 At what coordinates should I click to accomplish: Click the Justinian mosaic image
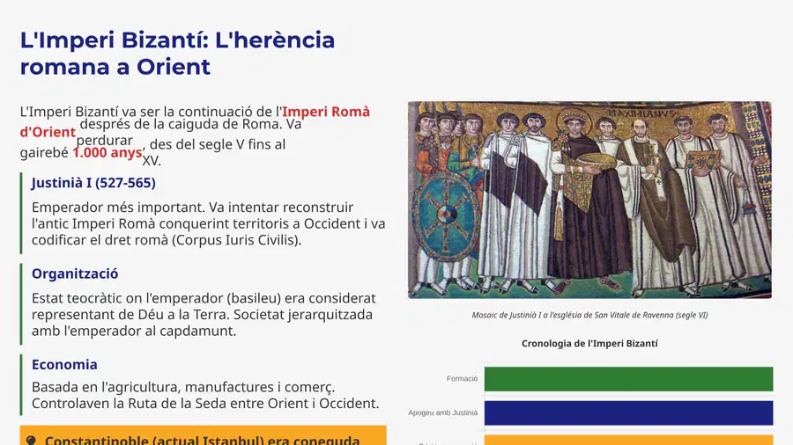click(x=589, y=200)
